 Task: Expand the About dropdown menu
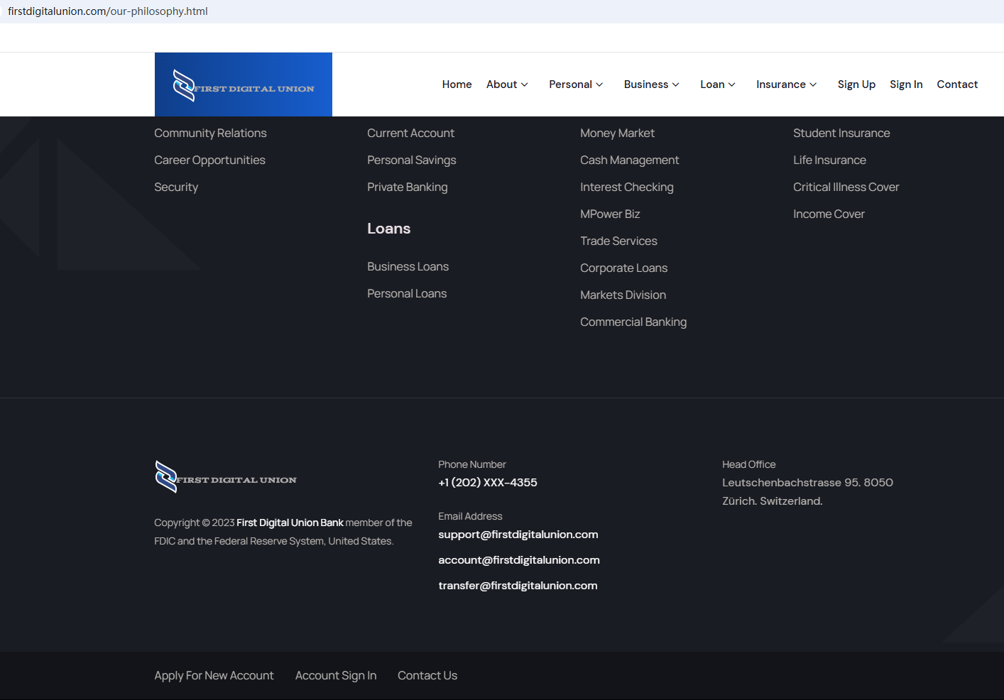(x=507, y=84)
